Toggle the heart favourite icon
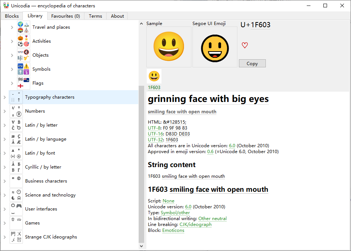Image resolution: width=351 pixels, height=251 pixels. pyautogui.click(x=245, y=45)
